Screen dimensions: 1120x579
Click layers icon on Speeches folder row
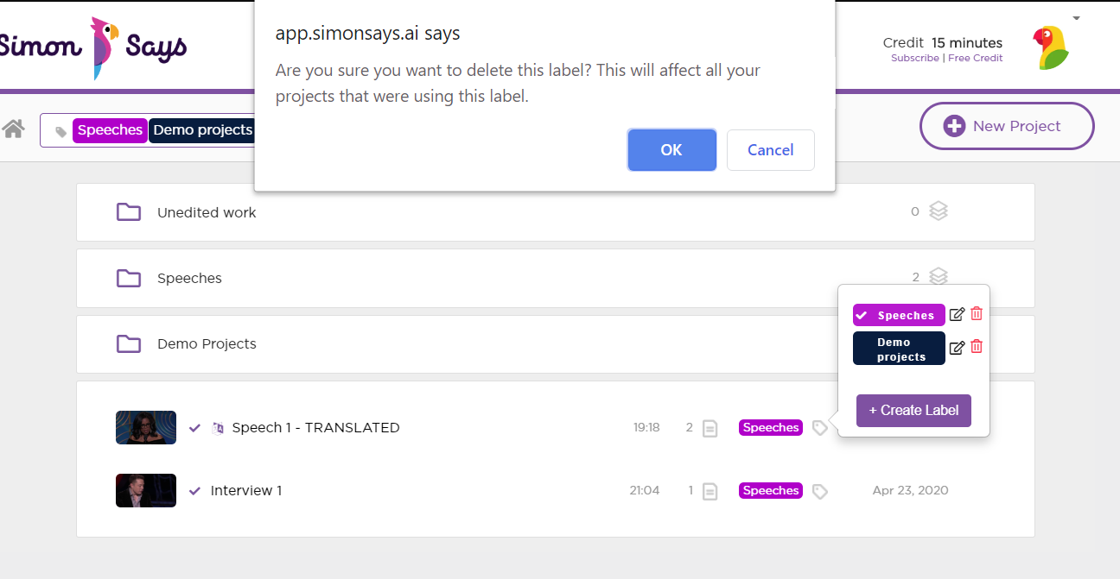coord(939,276)
